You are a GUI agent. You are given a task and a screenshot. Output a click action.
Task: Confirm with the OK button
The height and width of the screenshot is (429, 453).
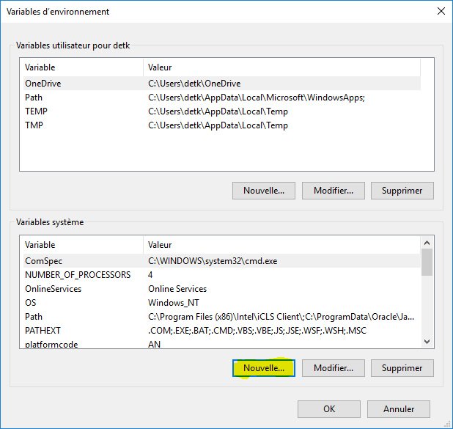click(328, 409)
